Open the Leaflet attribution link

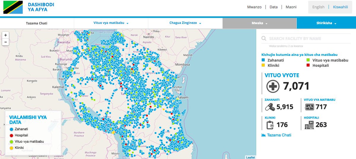pyautogui.click(x=250, y=157)
